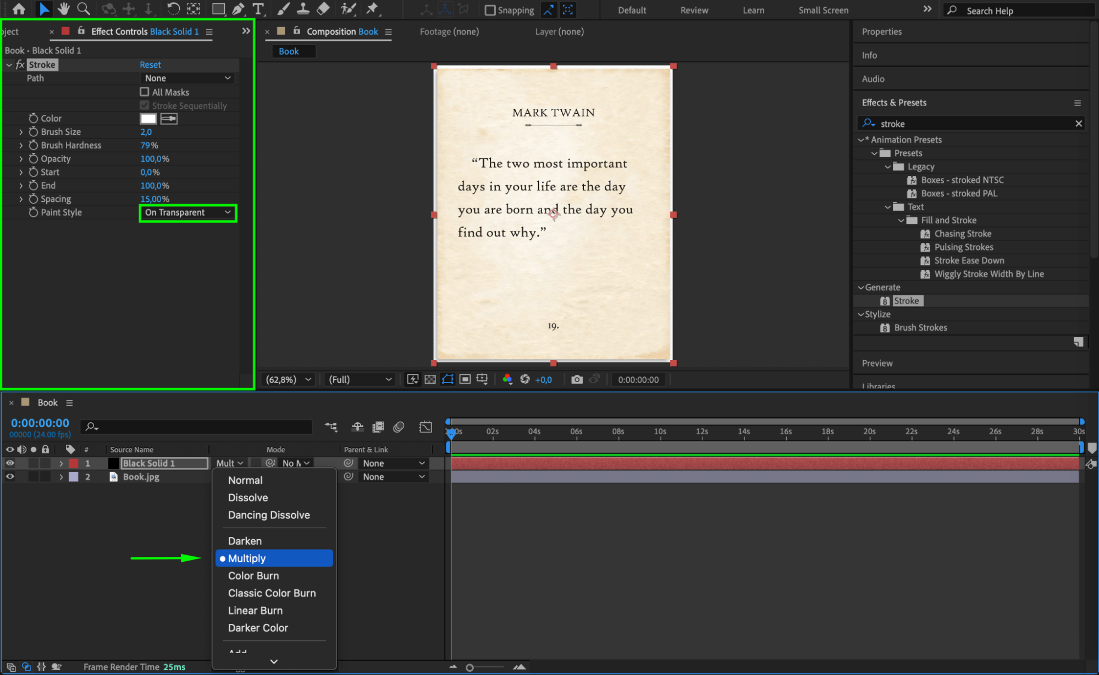
Task: Open the Path dropdown
Action: point(187,78)
